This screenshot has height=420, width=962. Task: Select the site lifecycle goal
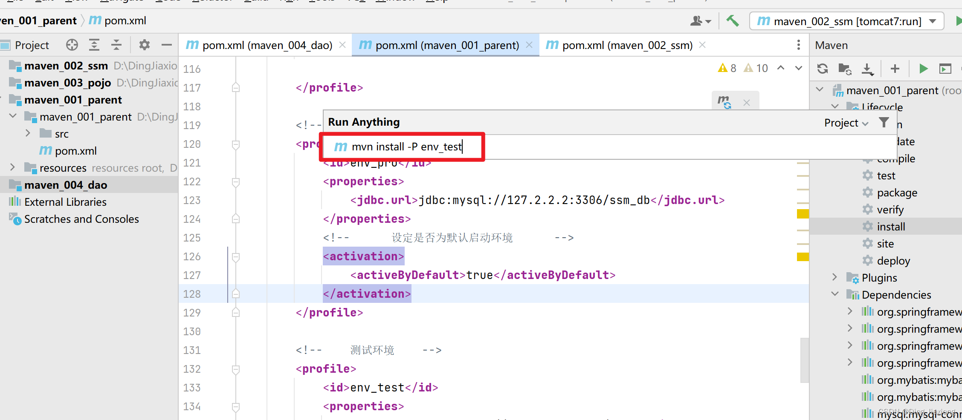point(885,244)
